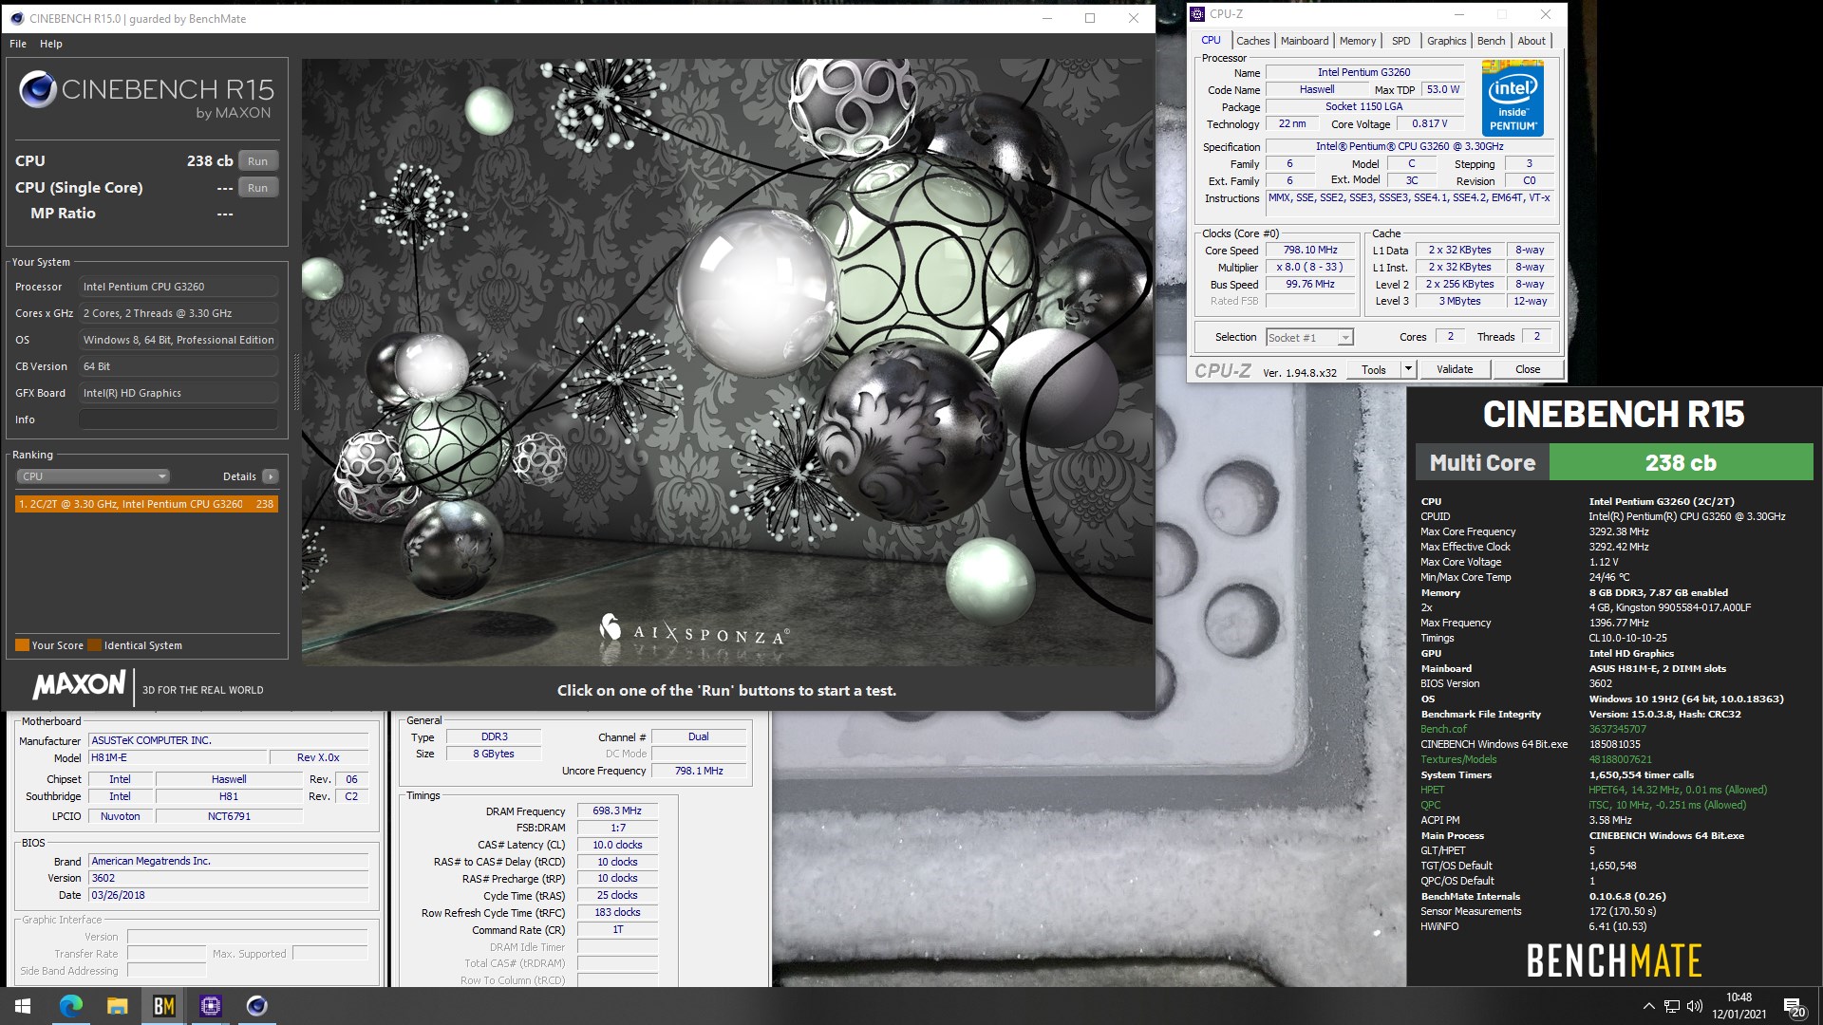Screen dimensions: 1823x1025
Task: Switch to CPU-Z taskbar icon
Action: click(210, 1006)
